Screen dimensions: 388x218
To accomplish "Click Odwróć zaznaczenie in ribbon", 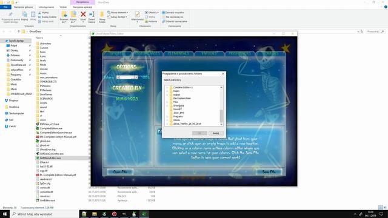I will click(175, 22).
